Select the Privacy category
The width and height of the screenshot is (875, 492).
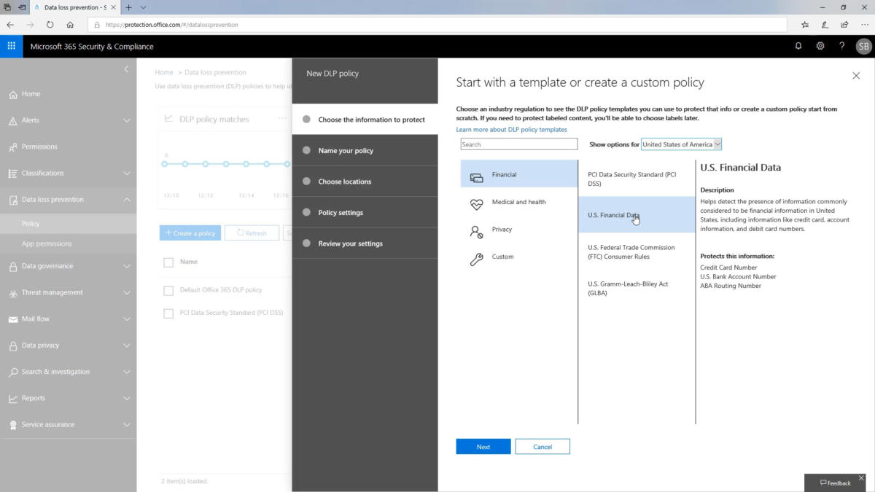tap(518, 230)
